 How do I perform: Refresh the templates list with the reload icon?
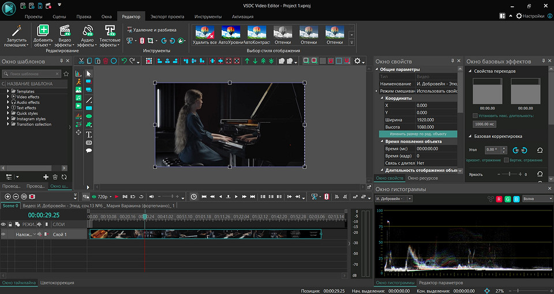tap(64, 177)
